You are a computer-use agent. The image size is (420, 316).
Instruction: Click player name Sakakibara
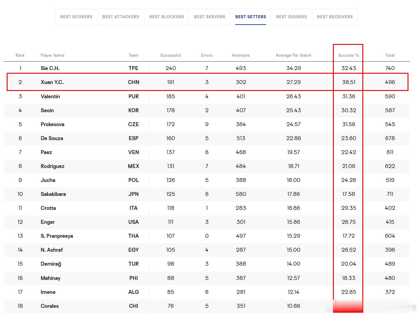pos(53,194)
